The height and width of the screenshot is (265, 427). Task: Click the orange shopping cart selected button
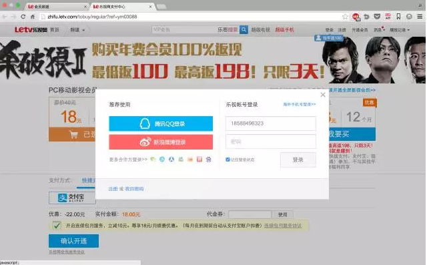coord(72,134)
